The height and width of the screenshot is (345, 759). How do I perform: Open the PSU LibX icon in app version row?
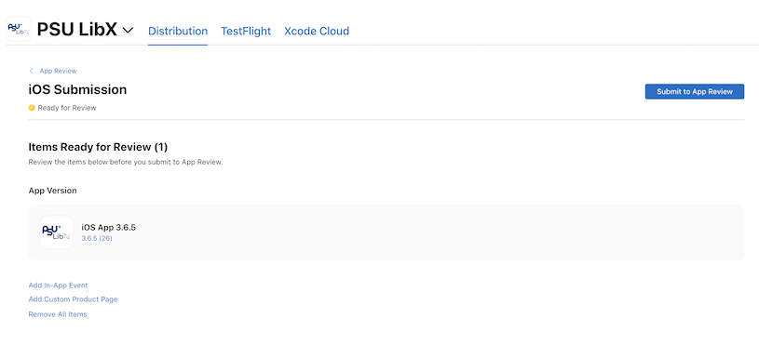tap(56, 232)
